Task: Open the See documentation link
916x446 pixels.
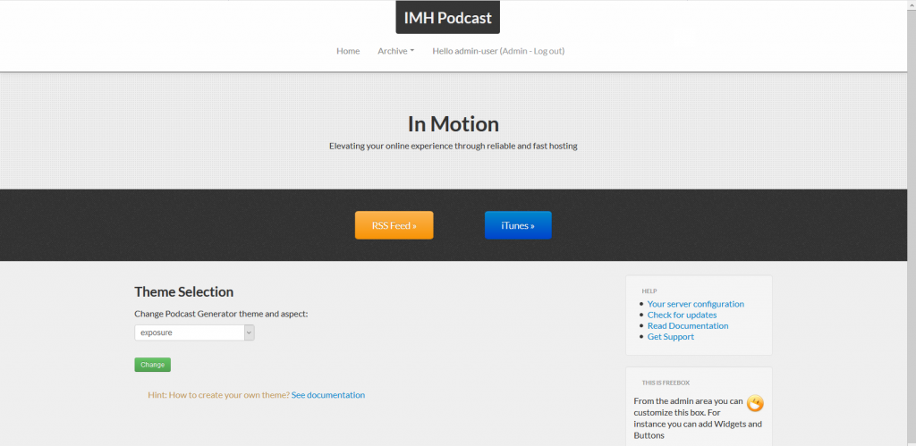Action: tap(328, 395)
